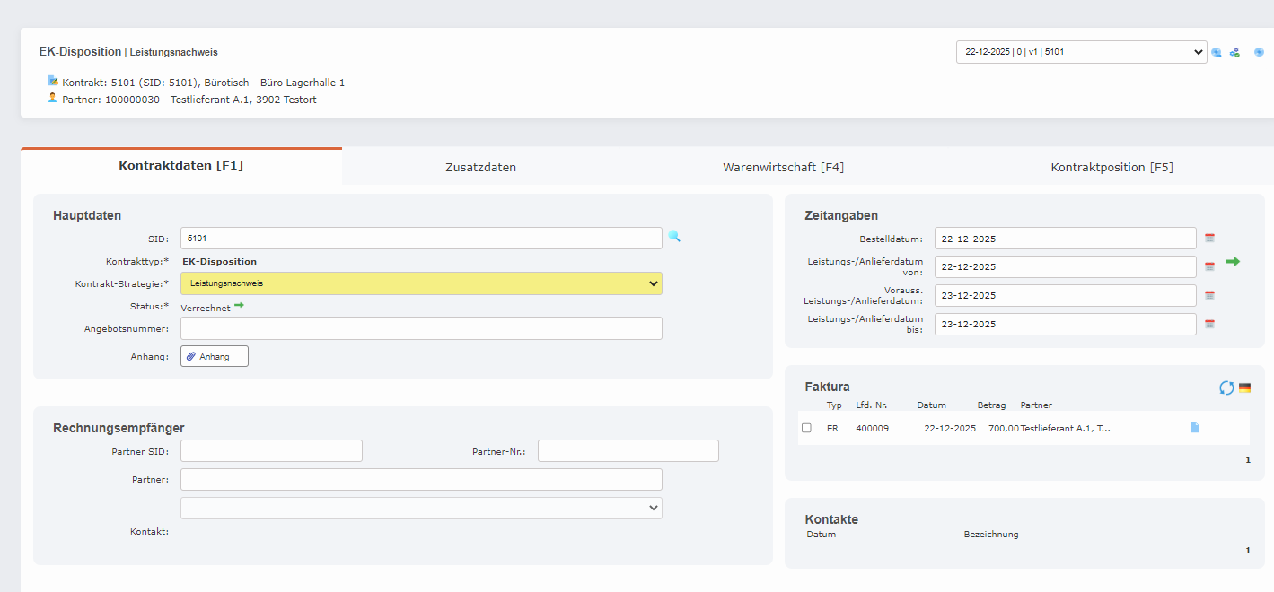
Task: Open the Kontrakt-Strategie dropdown
Action: [x=421, y=283]
